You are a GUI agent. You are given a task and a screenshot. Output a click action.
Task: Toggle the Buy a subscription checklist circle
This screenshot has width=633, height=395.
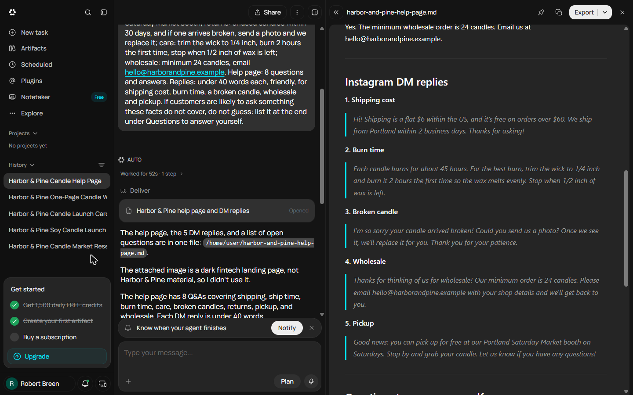pyautogui.click(x=15, y=337)
